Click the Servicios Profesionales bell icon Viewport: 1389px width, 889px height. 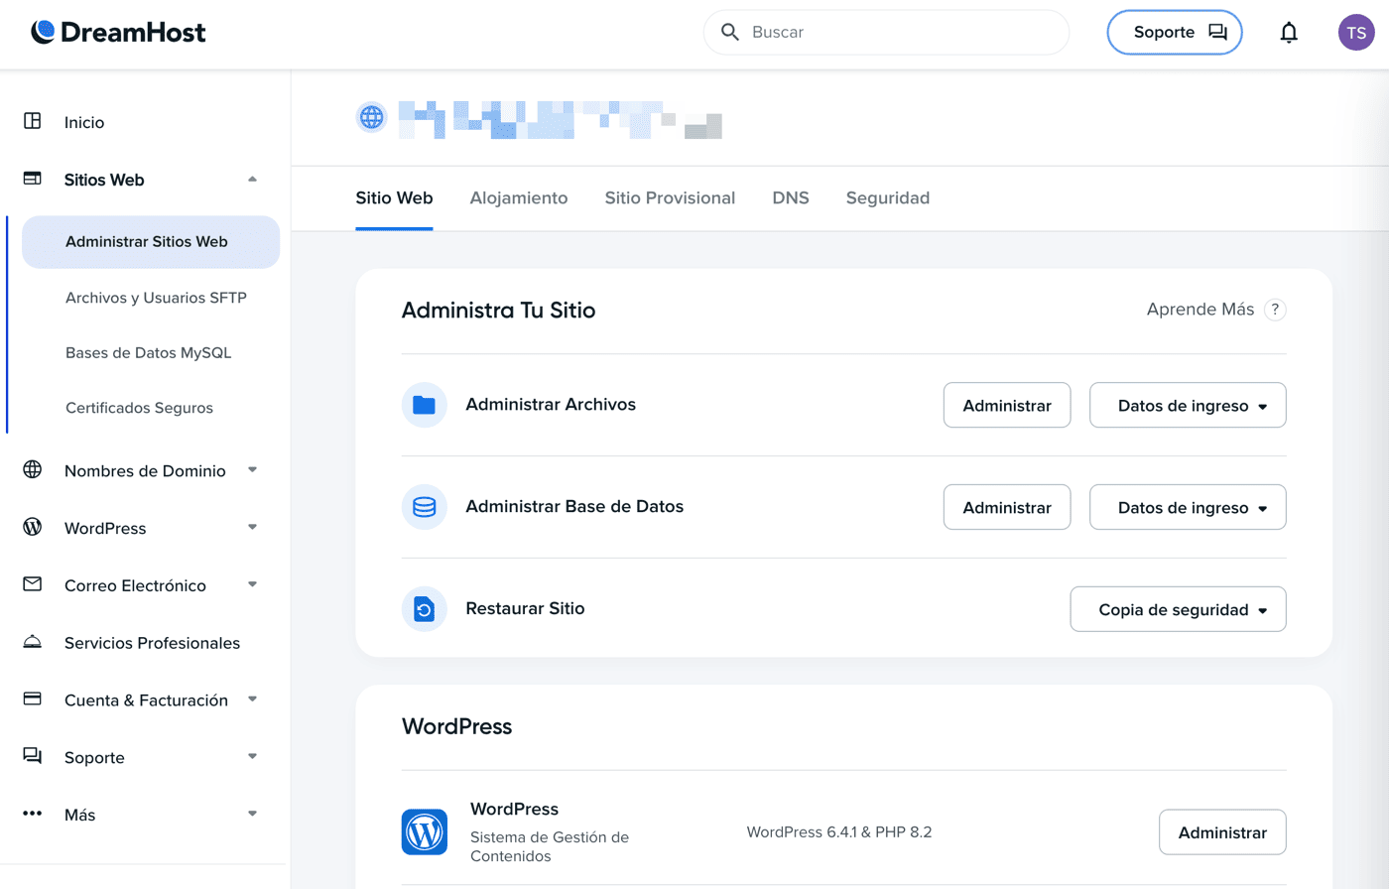(33, 642)
